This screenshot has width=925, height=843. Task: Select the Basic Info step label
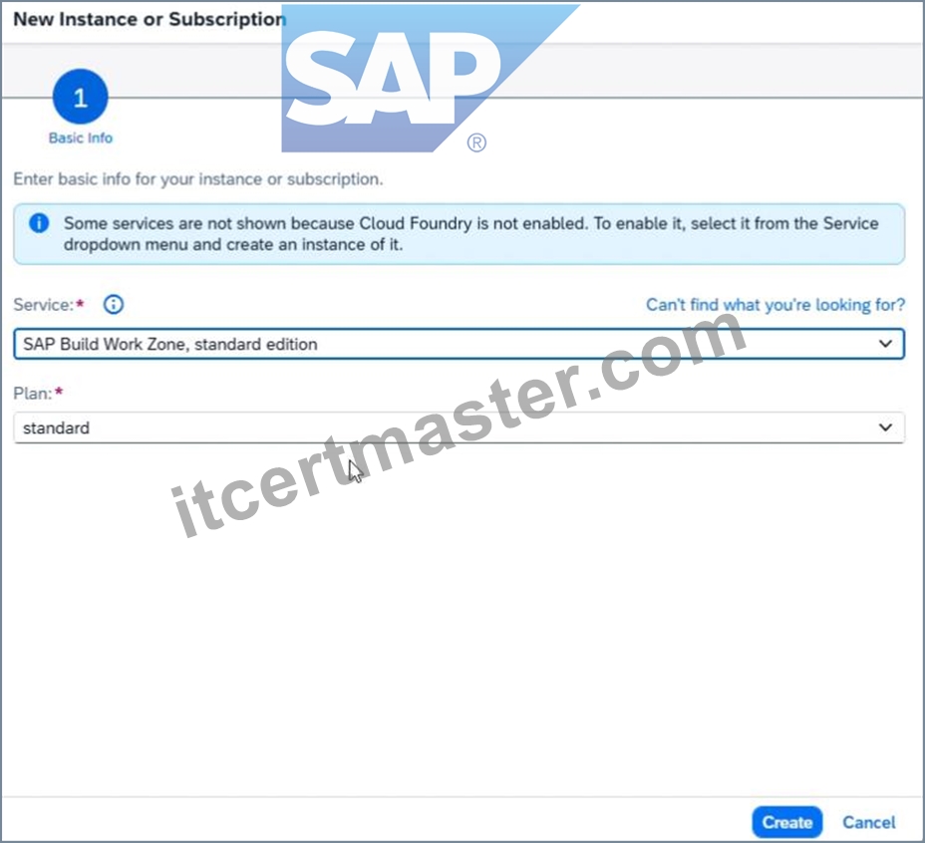[80, 139]
